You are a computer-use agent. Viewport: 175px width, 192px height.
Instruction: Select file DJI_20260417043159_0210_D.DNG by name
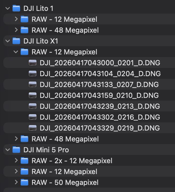coord(99,95)
